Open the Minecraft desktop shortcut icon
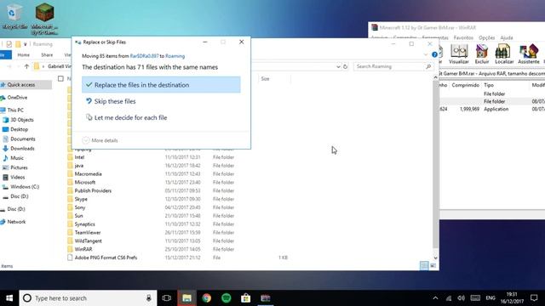 (44, 19)
